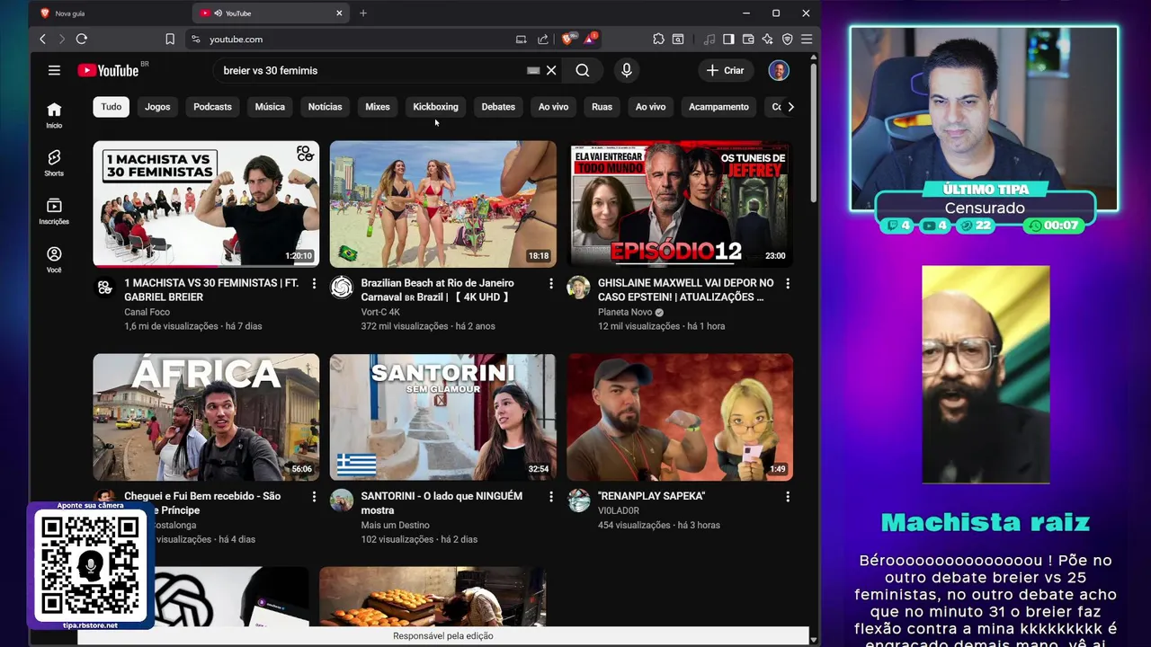Image resolution: width=1151 pixels, height=647 pixels.
Task: Open Planeta Novo channel avatar
Action: tap(578, 288)
